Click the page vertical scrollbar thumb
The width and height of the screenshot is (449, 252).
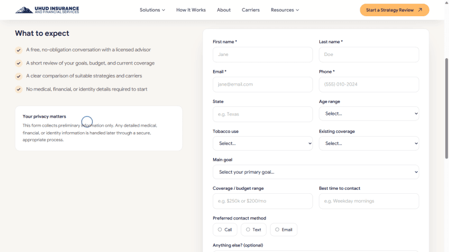[x=446, y=109]
